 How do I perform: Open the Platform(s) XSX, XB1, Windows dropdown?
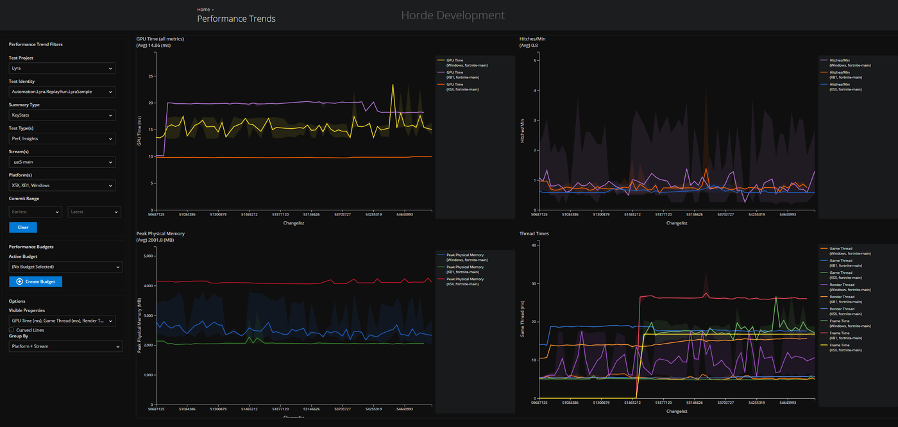pos(62,185)
